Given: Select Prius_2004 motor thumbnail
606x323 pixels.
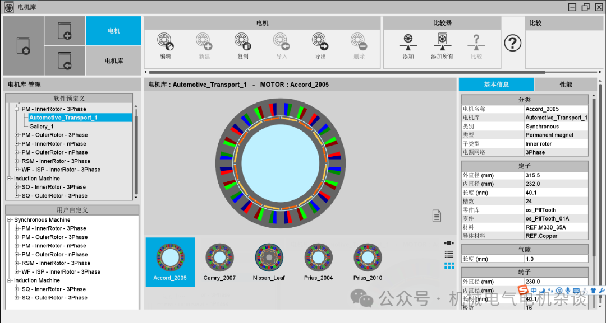Looking at the screenshot, I should click(x=319, y=262).
